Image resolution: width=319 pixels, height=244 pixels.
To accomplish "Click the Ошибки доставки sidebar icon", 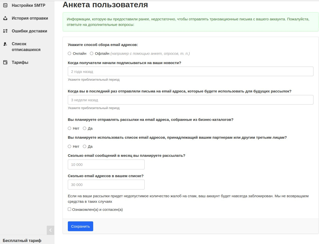I will (5, 31).
